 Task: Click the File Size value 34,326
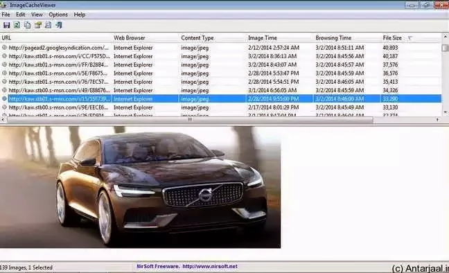[390, 90]
